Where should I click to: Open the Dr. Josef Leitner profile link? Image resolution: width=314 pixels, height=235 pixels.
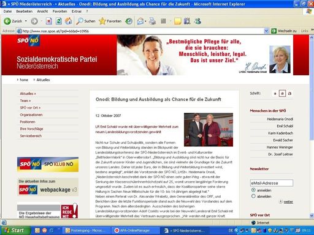coord(280,154)
